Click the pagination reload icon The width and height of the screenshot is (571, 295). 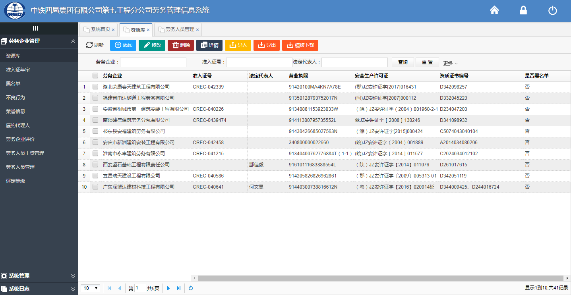191,288
